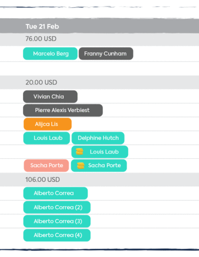Open Alberto Correa (4) booking
This screenshot has width=199, height=257.
coord(57,235)
